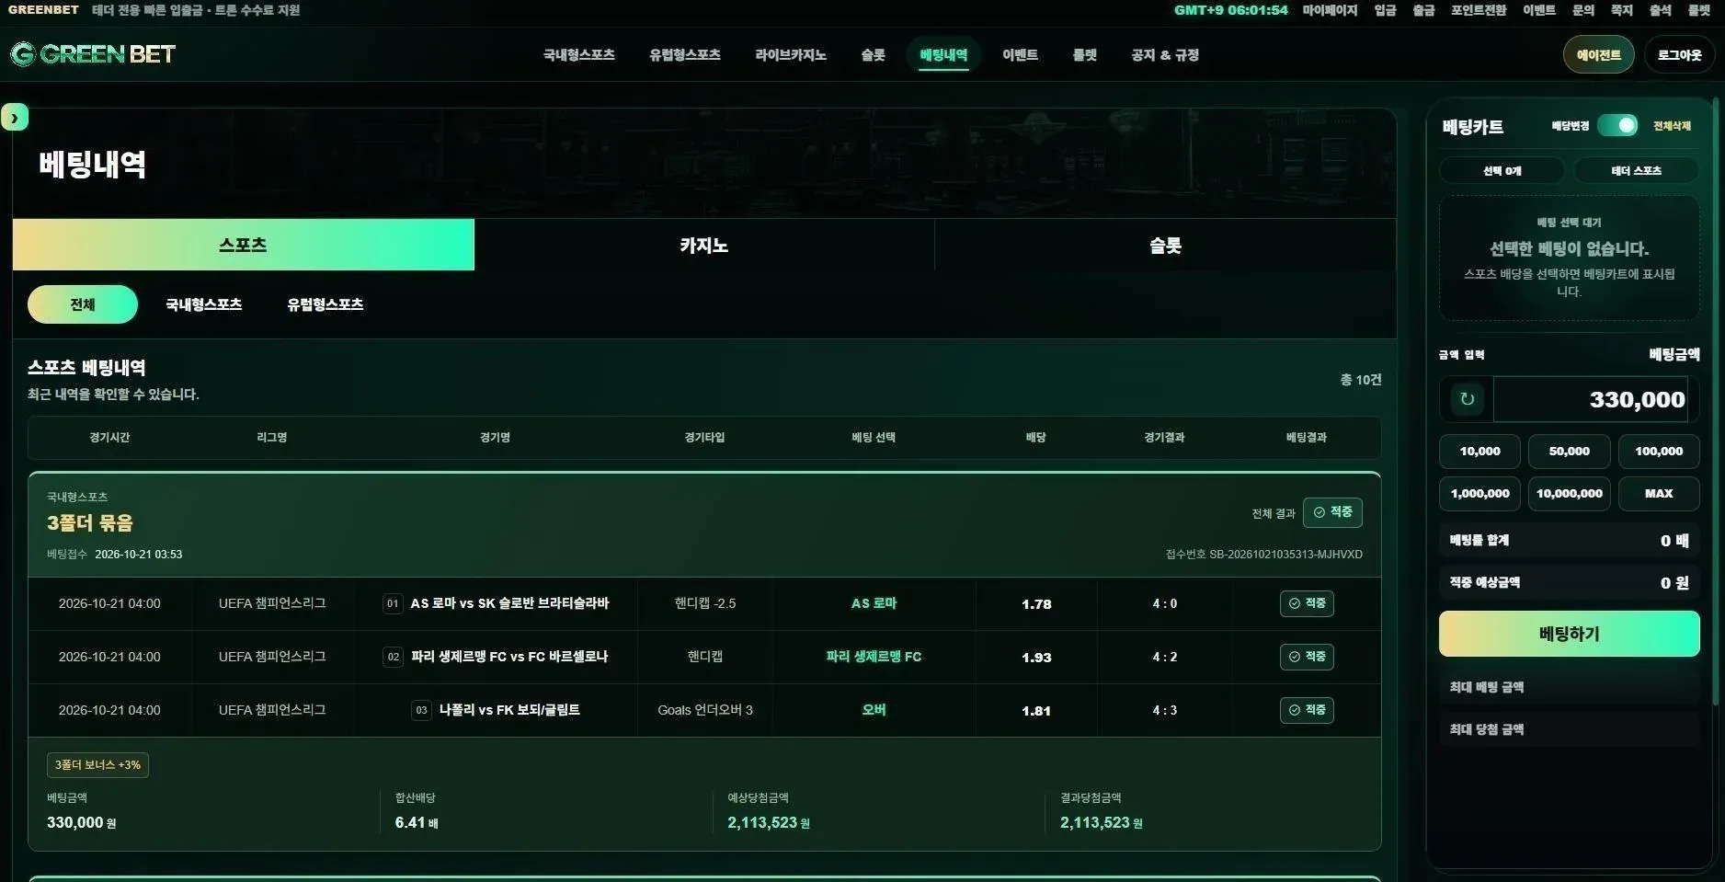Viewport: 1725px width, 882px height.
Task: Select the 전체 filter pill
Action: pyautogui.click(x=83, y=304)
